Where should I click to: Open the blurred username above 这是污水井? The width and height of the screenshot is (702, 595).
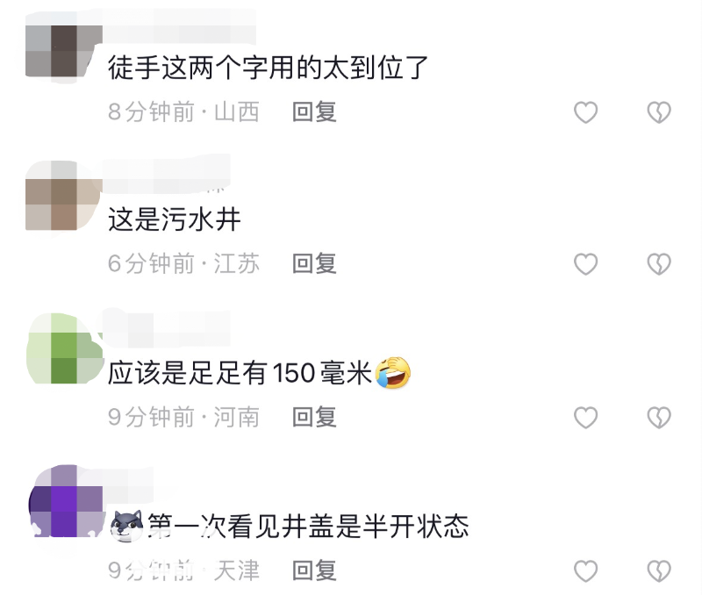[167, 173]
